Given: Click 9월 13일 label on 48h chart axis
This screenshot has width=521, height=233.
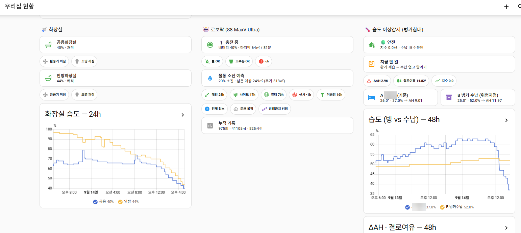Looking at the screenshot, I should (x=395, y=198).
